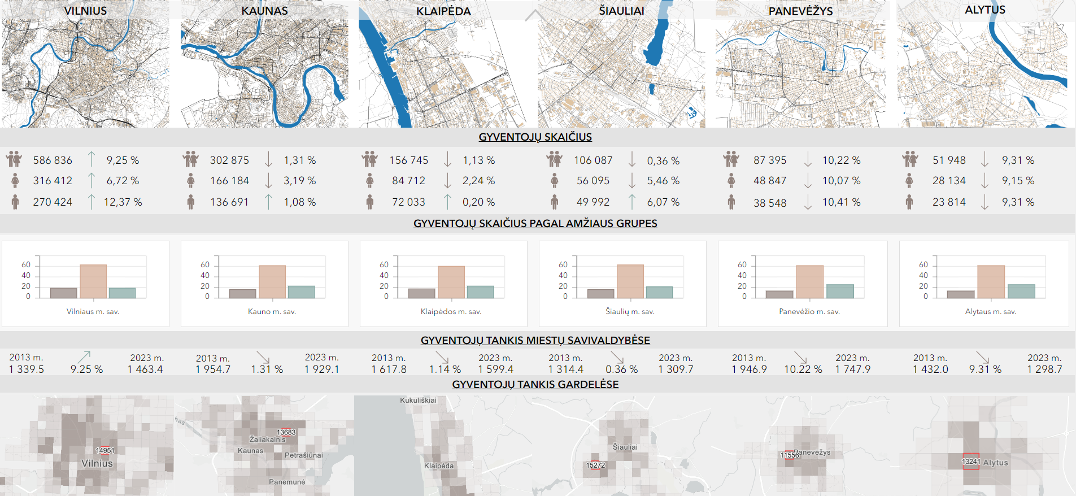Click the Vilnius total population people icon
Image resolution: width=1076 pixels, height=496 pixels.
coord(14,159)
